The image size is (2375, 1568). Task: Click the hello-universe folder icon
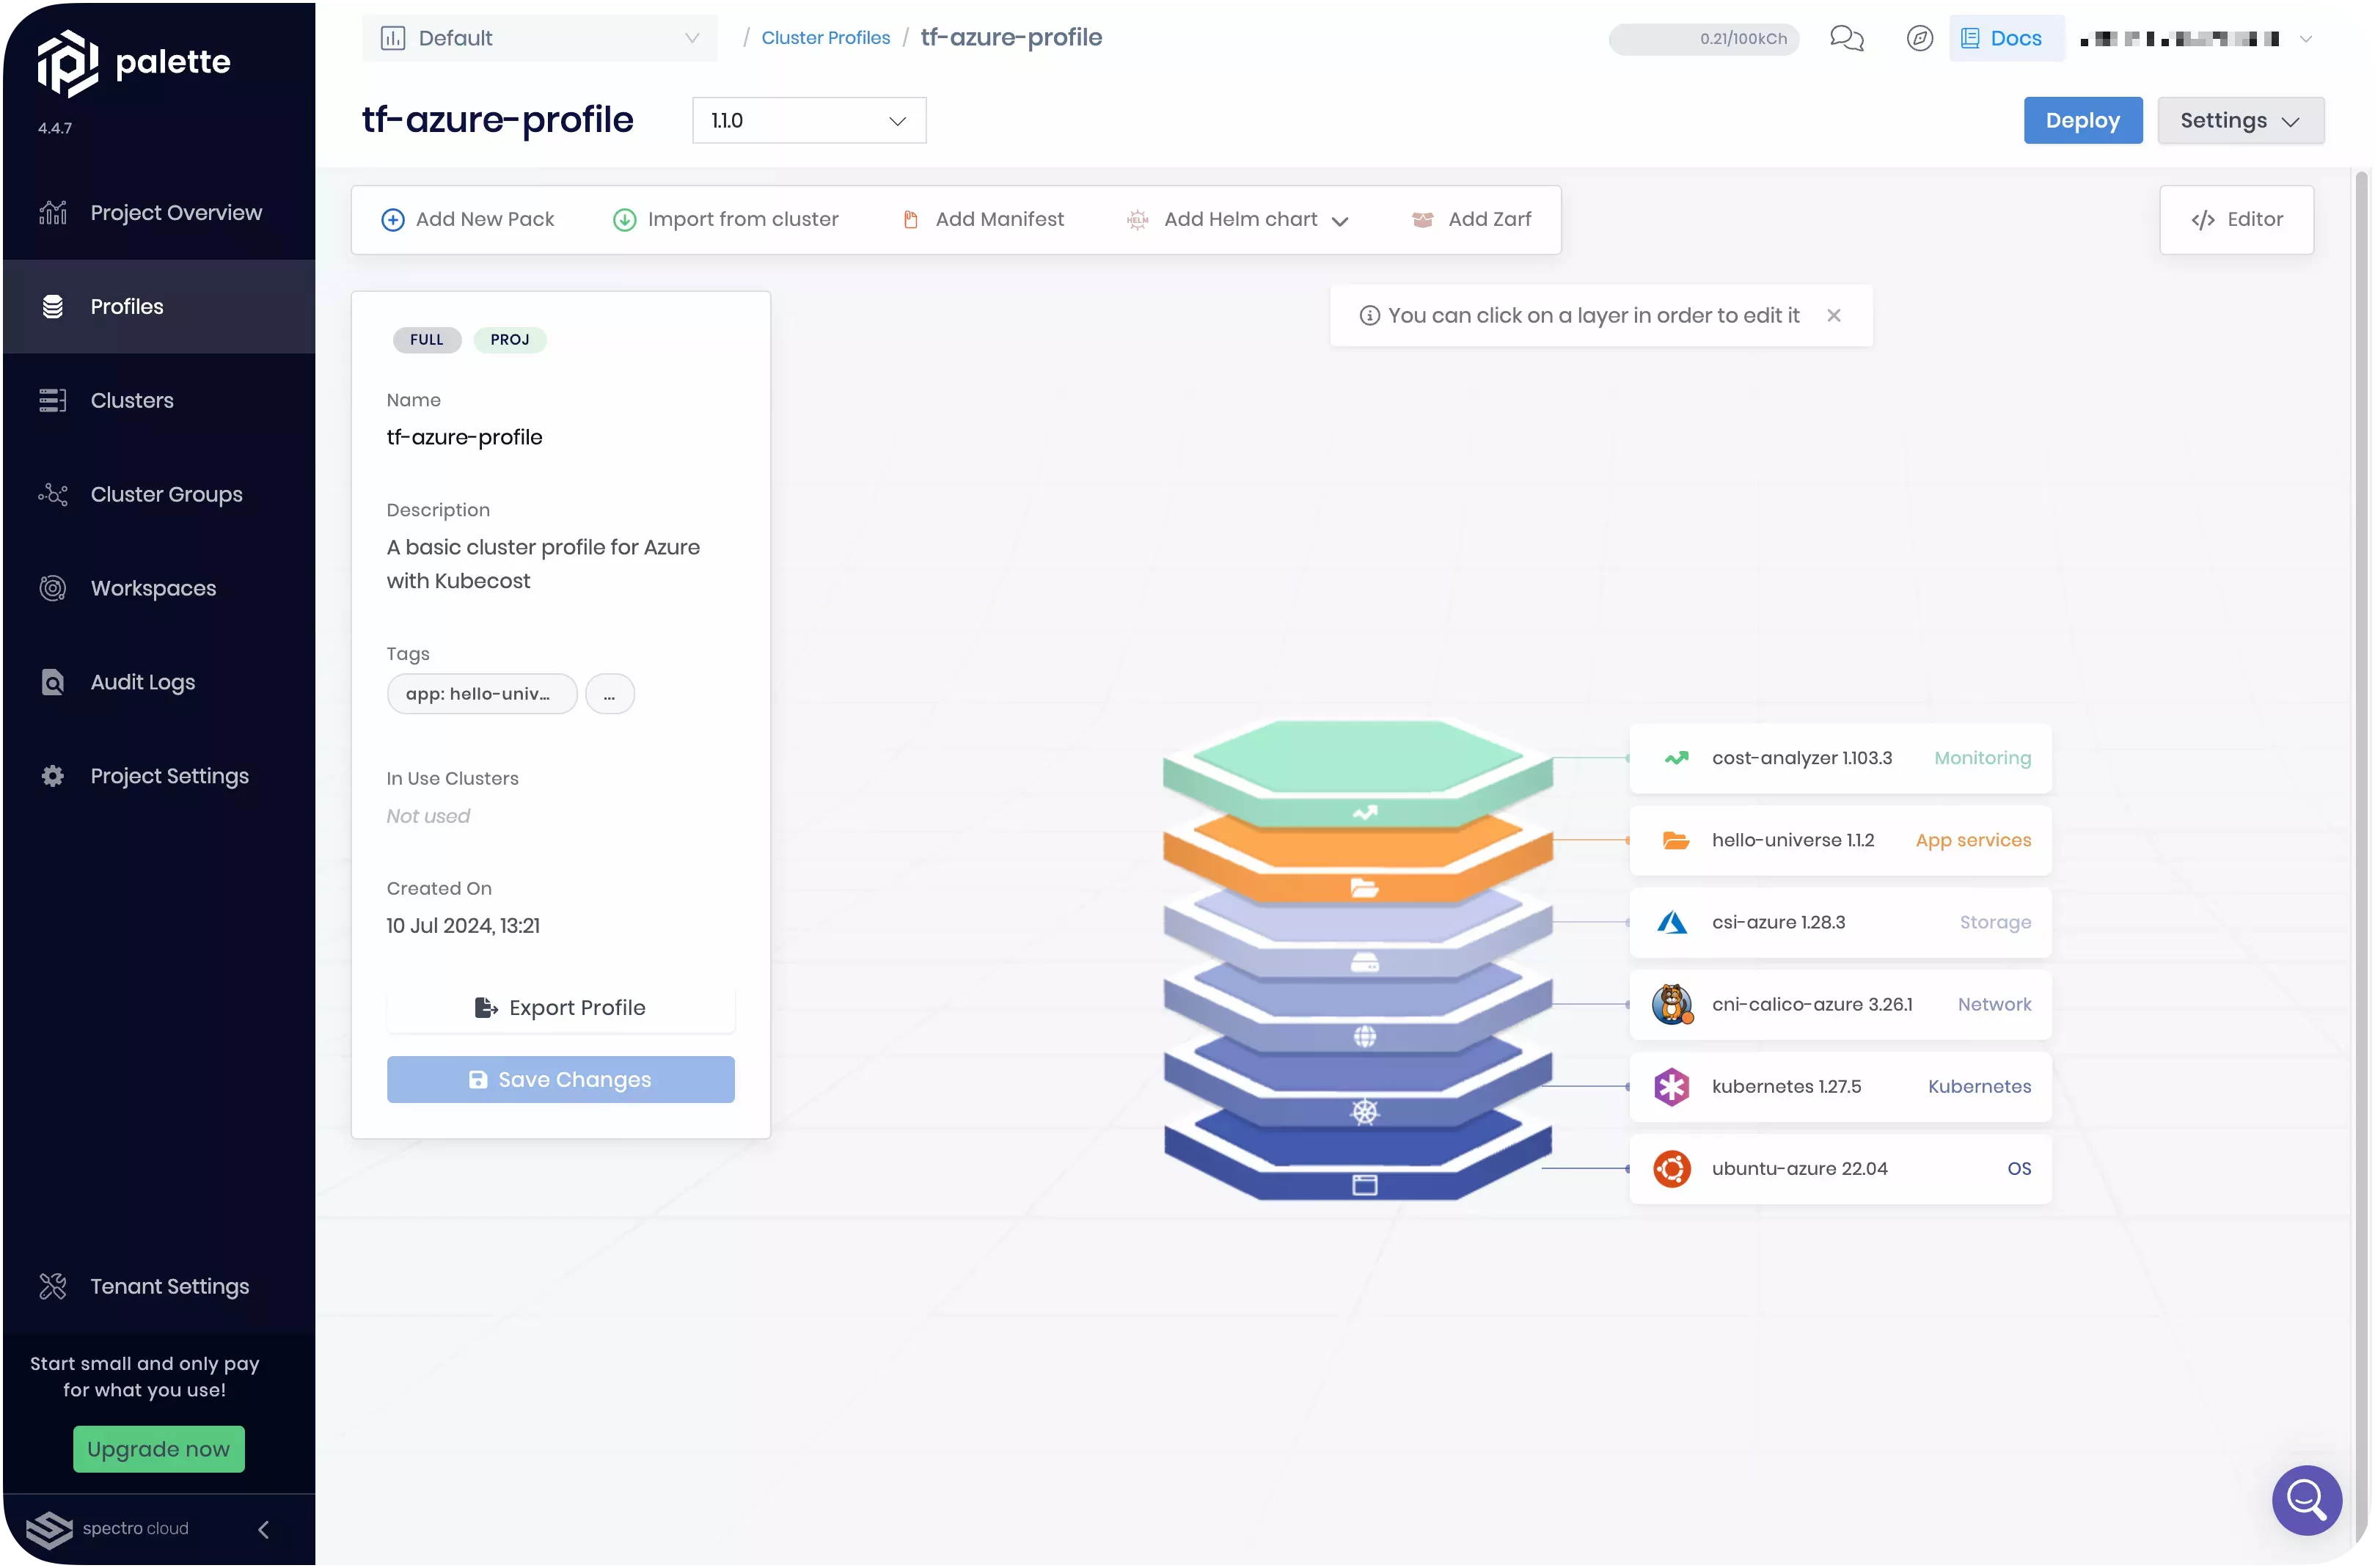1675,840
